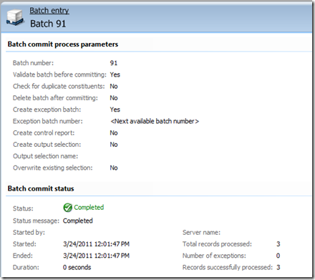Viewport: 315px width, 280px height.
Task: Click the Number of exceptions value
Action: [x=278, y=256]
